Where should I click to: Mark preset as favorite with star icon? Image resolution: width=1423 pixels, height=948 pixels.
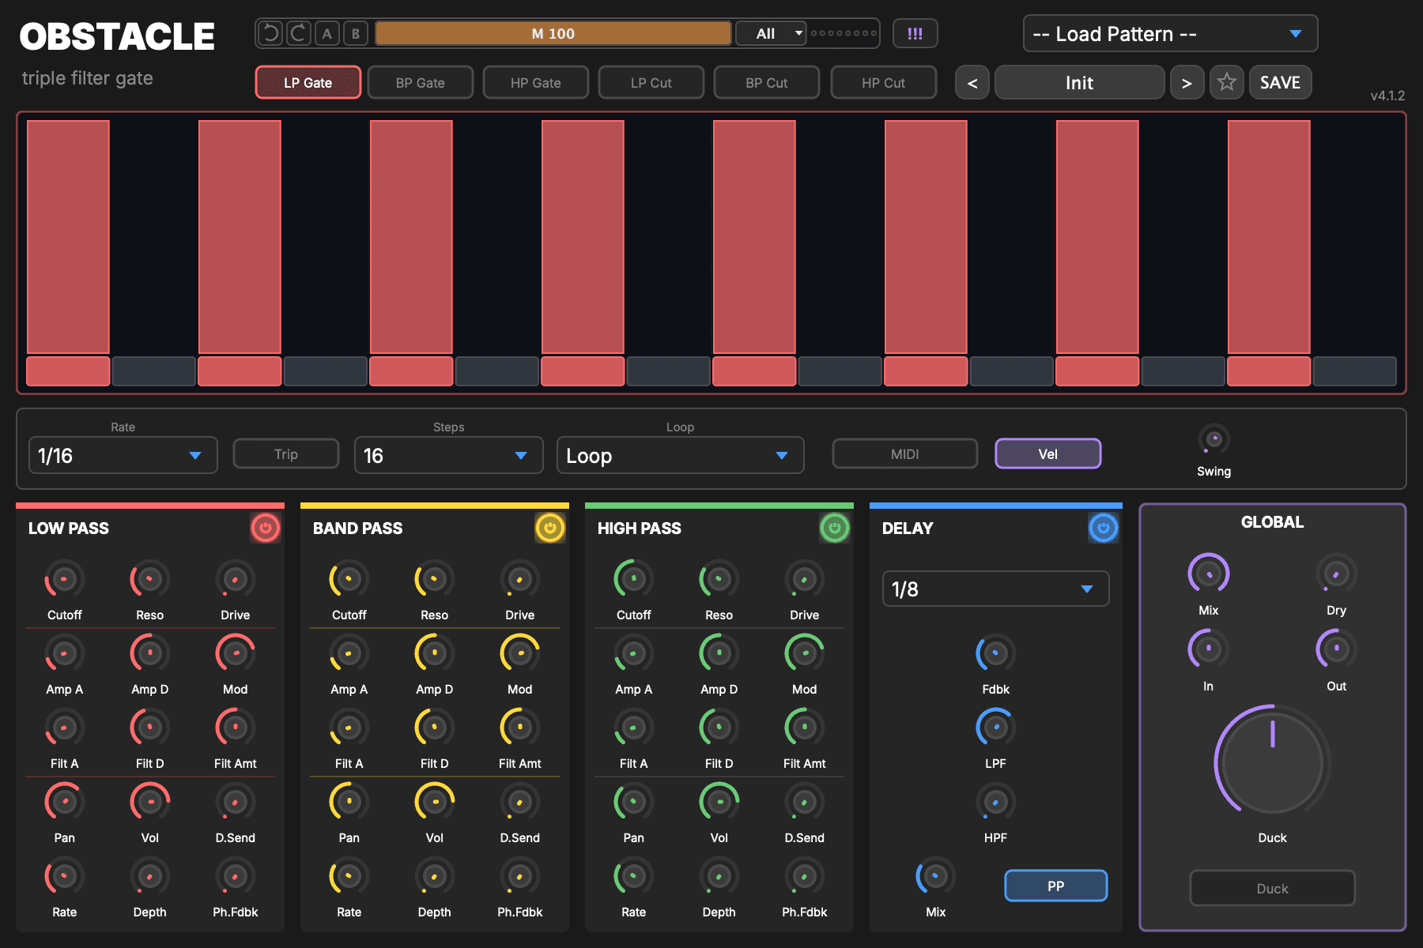pyautogui.click(x=1227, y=82)
